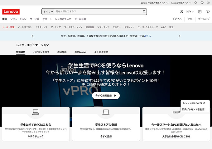212x149 pixels.
Task: Select the ゲーミング segment link in the header
Action: click(x=204, y=19)
